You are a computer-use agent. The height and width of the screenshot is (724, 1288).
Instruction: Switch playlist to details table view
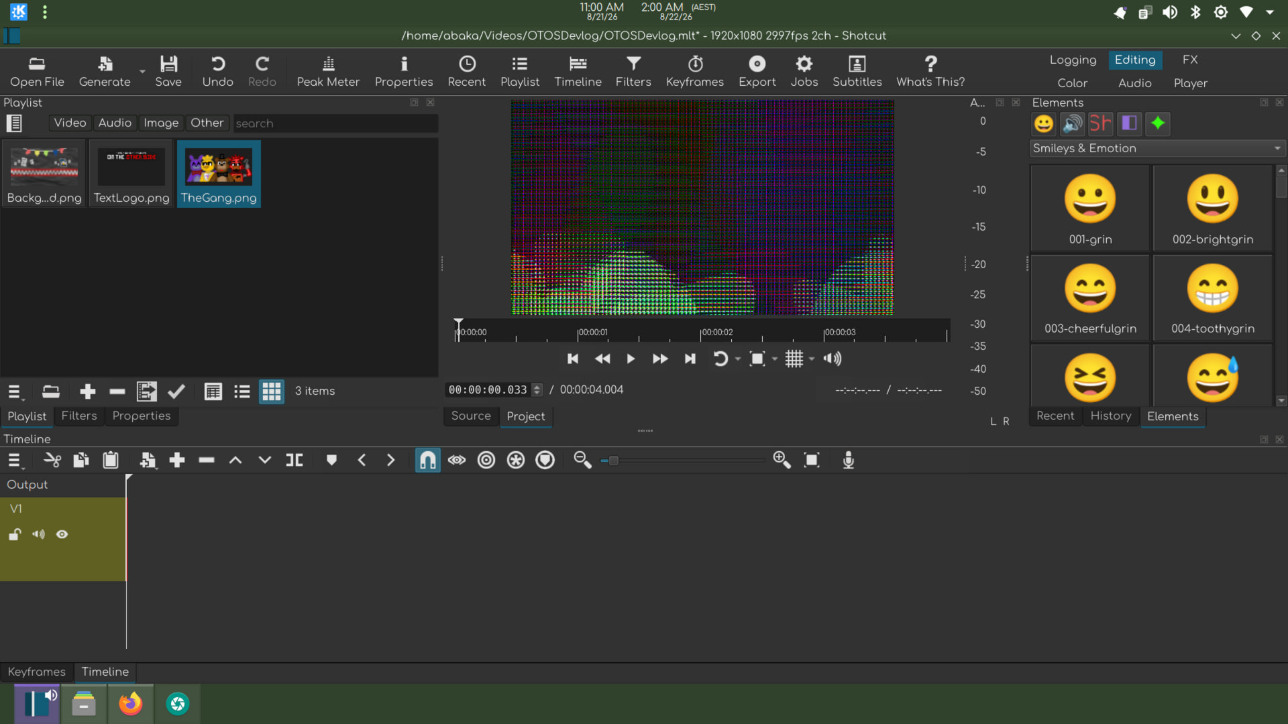point(213,391)
